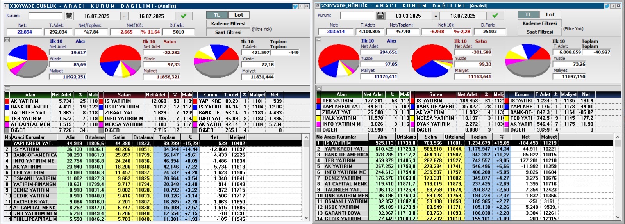Click the end date field in right window
Image resolution: width=625 pixels, height=224 pixels.
tap(463, 16)
